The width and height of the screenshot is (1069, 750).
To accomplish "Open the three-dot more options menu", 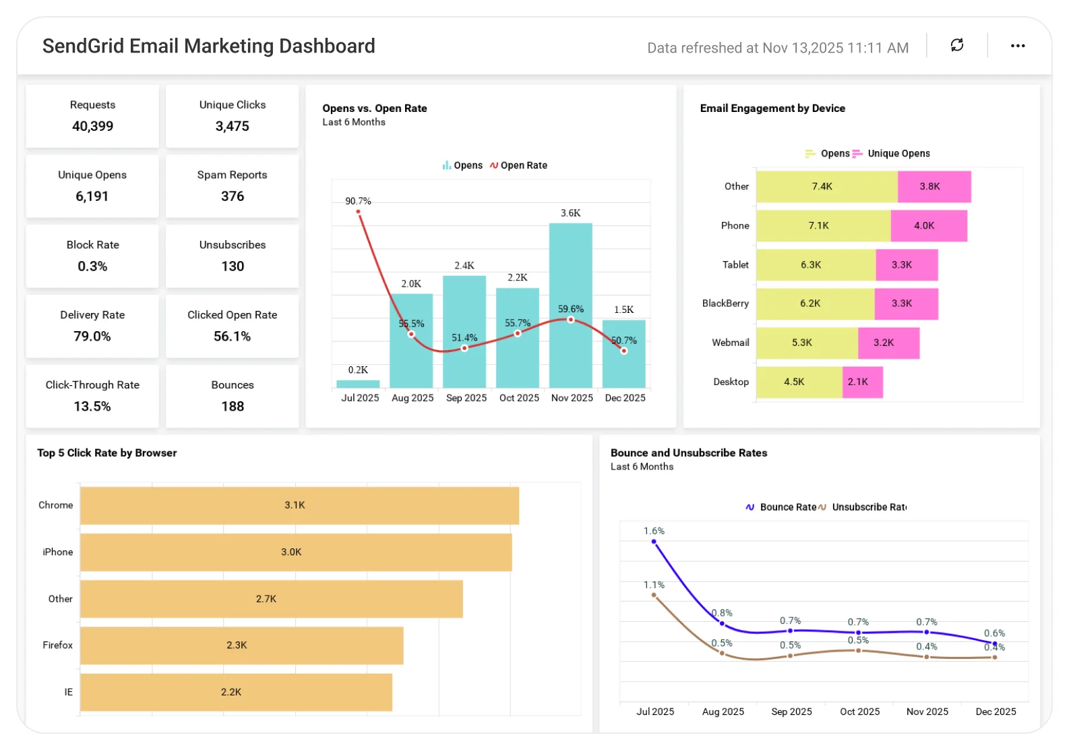I will click(1017, 46).
